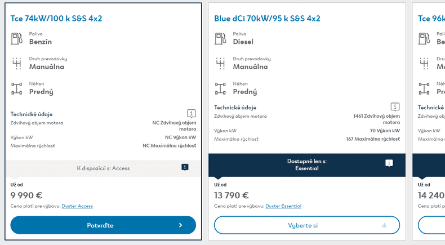This screenshot has height=245, width=445.
Task: Click gearbox icon in Blue dCi card
Action: point(220,63)
